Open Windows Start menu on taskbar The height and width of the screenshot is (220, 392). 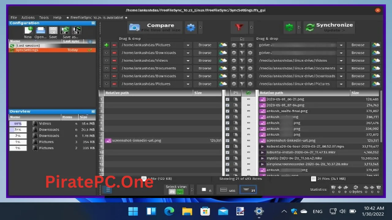pyautogui.click(x=133, y=211)
